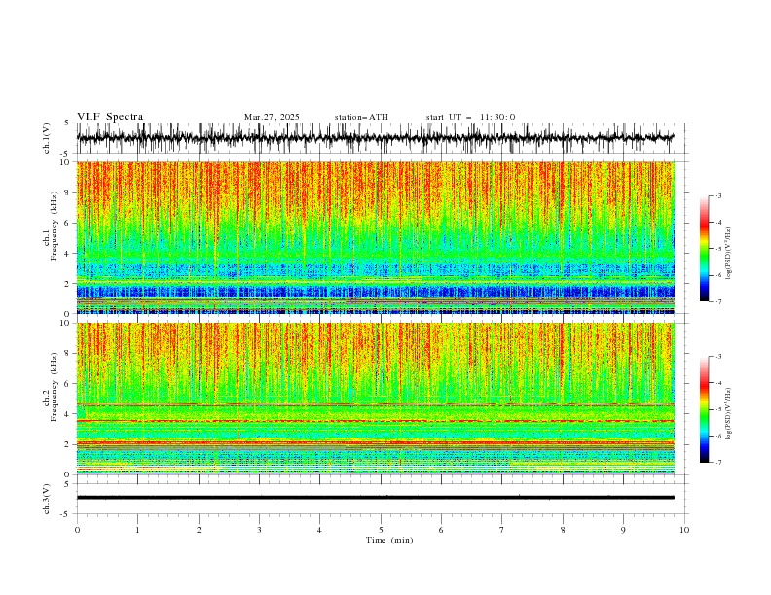Screen dimensions: 771x595
Task: Click the time axis tick label '2'
Action: click(x=199, y=530)
